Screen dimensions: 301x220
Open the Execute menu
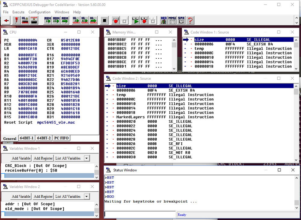pyautogui.click(x=18, y=12)
